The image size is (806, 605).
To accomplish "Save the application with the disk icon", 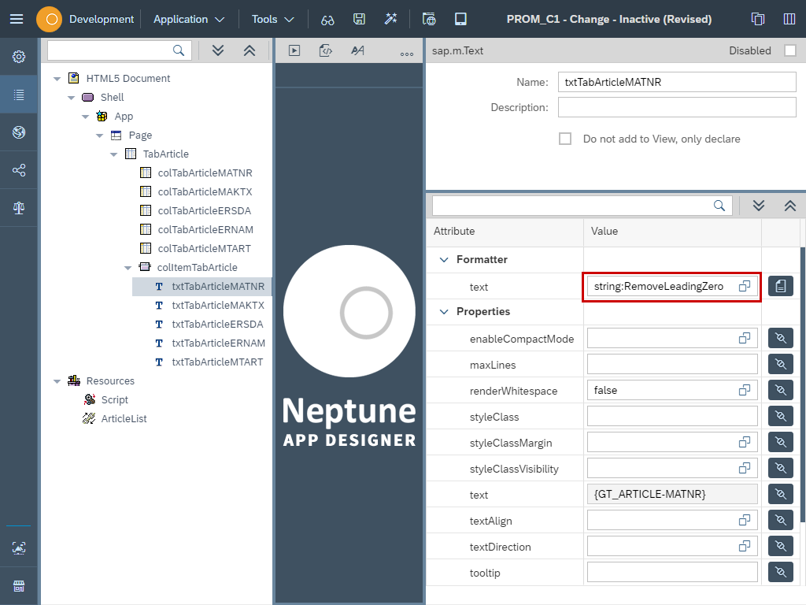I will [360, 19].
